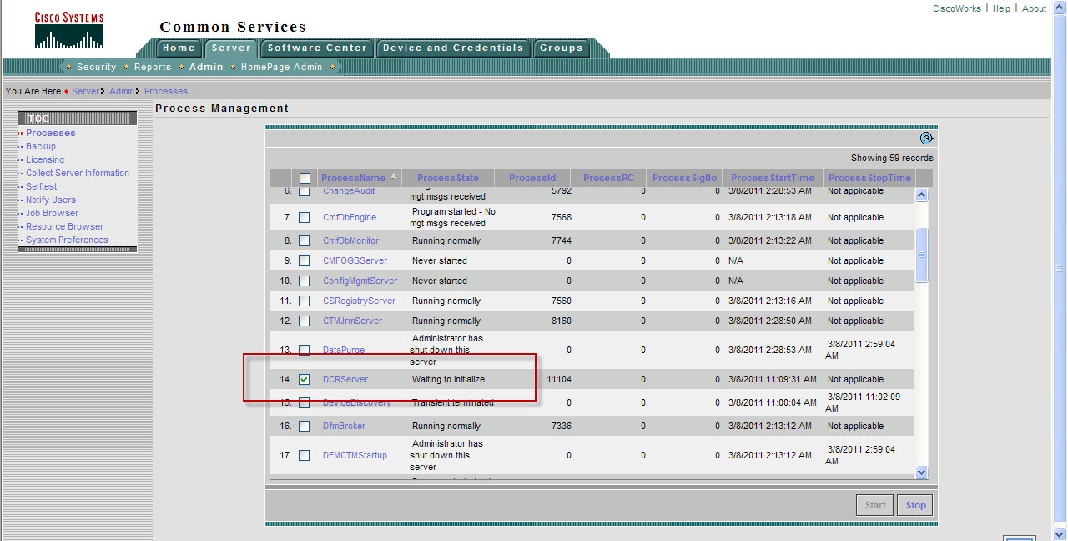Open Licensing from the TOC
Viewport: 1068px width, 541px height.
(x=45, y=159)
